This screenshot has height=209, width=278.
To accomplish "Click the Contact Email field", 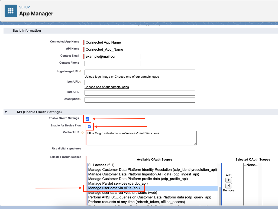I will click(113, 57).
